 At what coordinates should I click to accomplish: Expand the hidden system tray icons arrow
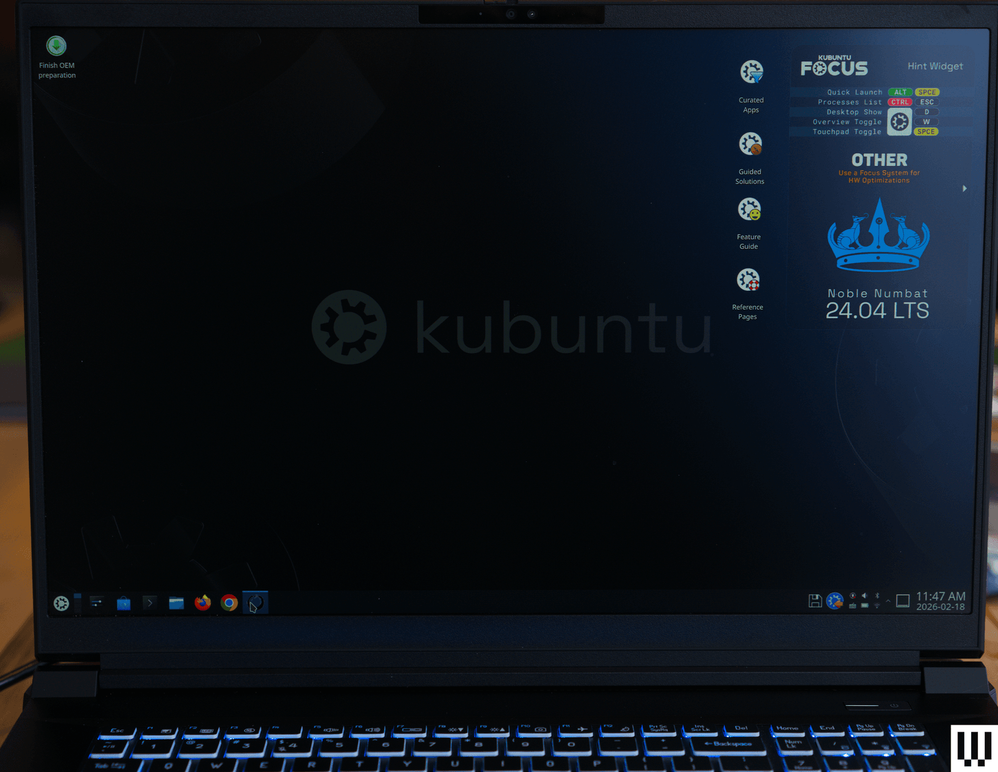tap(888, 601)
